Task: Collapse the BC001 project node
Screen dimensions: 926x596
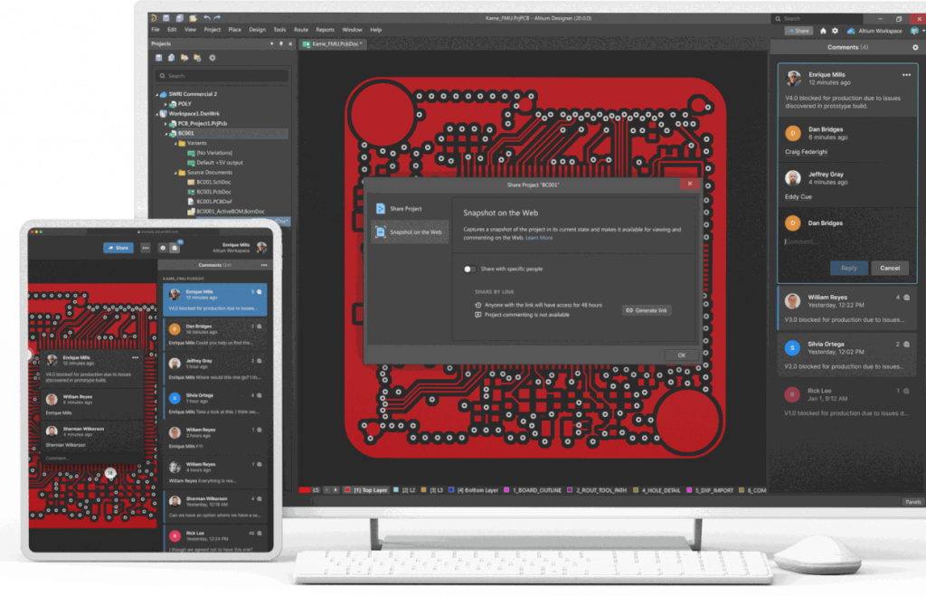Action: (x=166, y=134)
